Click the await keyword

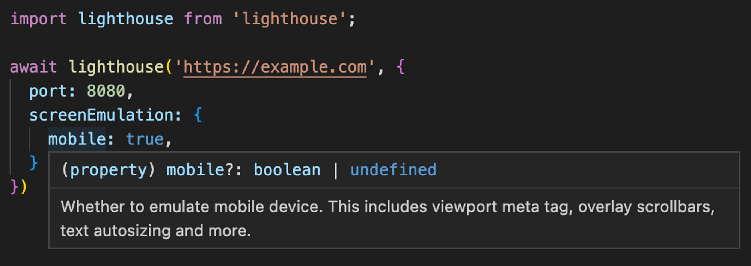click(x=33, y=67)
